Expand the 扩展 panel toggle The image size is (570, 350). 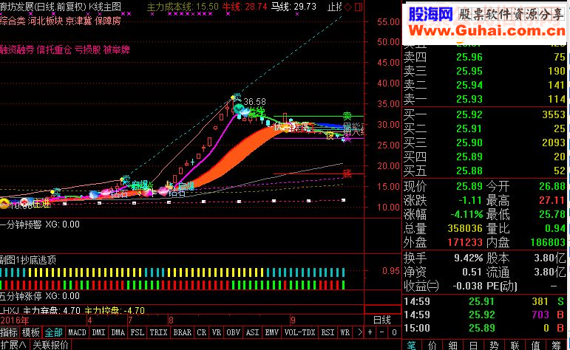point(14,345)
